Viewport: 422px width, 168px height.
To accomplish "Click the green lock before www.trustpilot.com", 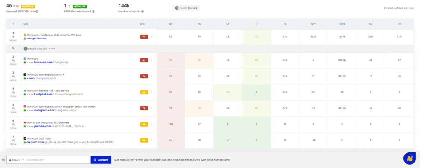I will coord(25,94).
